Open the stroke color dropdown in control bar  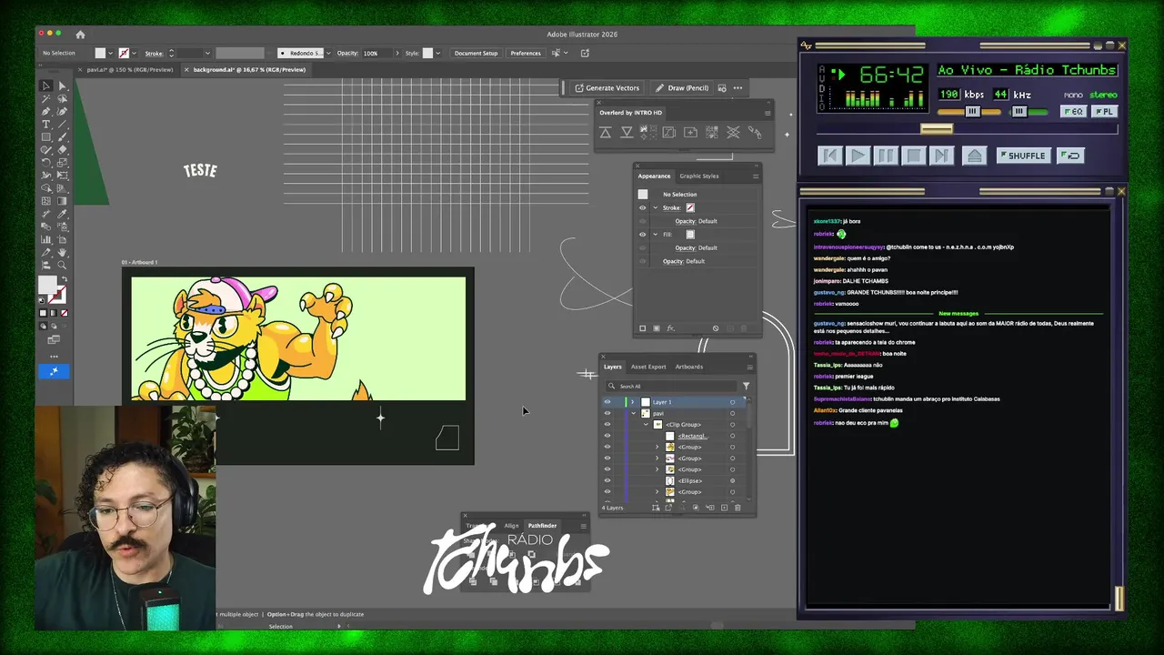[135, 53]
